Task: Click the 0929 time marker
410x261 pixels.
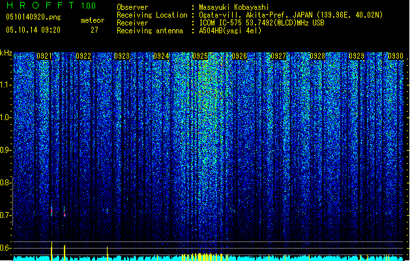Action: (357, 56)
